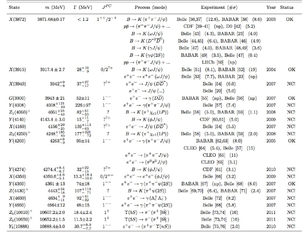Select the X(4630) state cell
This screenshot has width=305, height=232.
tap(17, 198)
